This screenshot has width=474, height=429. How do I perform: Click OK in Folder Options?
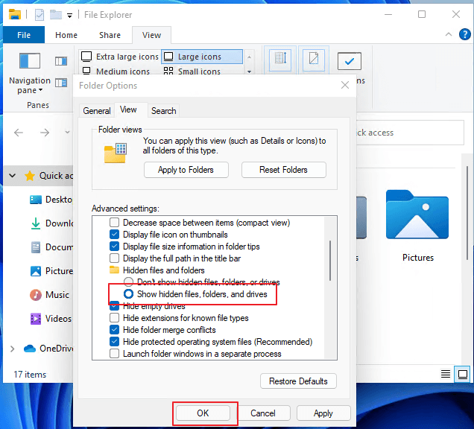point(203,413)
